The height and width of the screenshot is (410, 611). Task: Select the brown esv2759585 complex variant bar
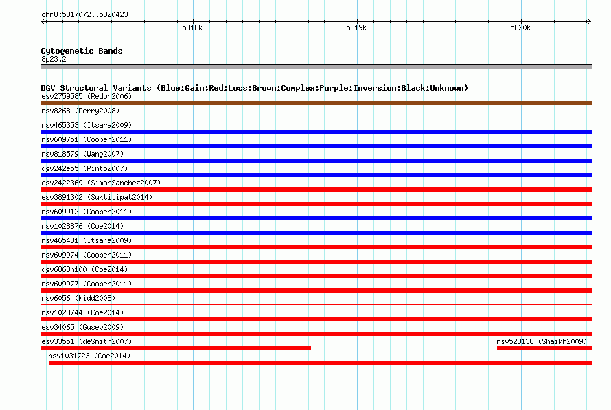coord(316,103)
